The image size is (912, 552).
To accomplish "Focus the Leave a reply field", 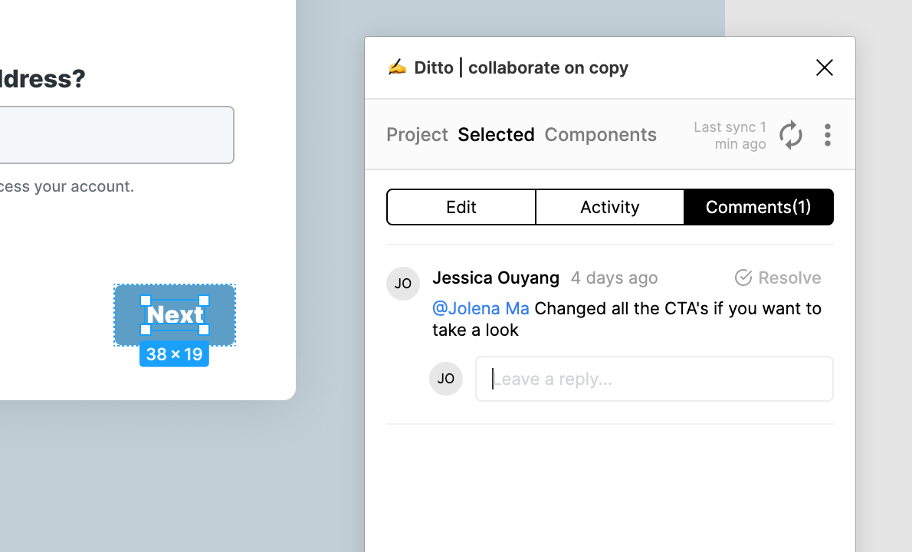I will 654,379.
